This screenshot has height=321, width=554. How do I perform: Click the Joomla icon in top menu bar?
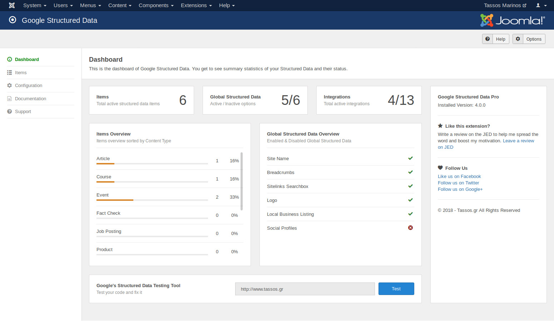tap(12, 5)
